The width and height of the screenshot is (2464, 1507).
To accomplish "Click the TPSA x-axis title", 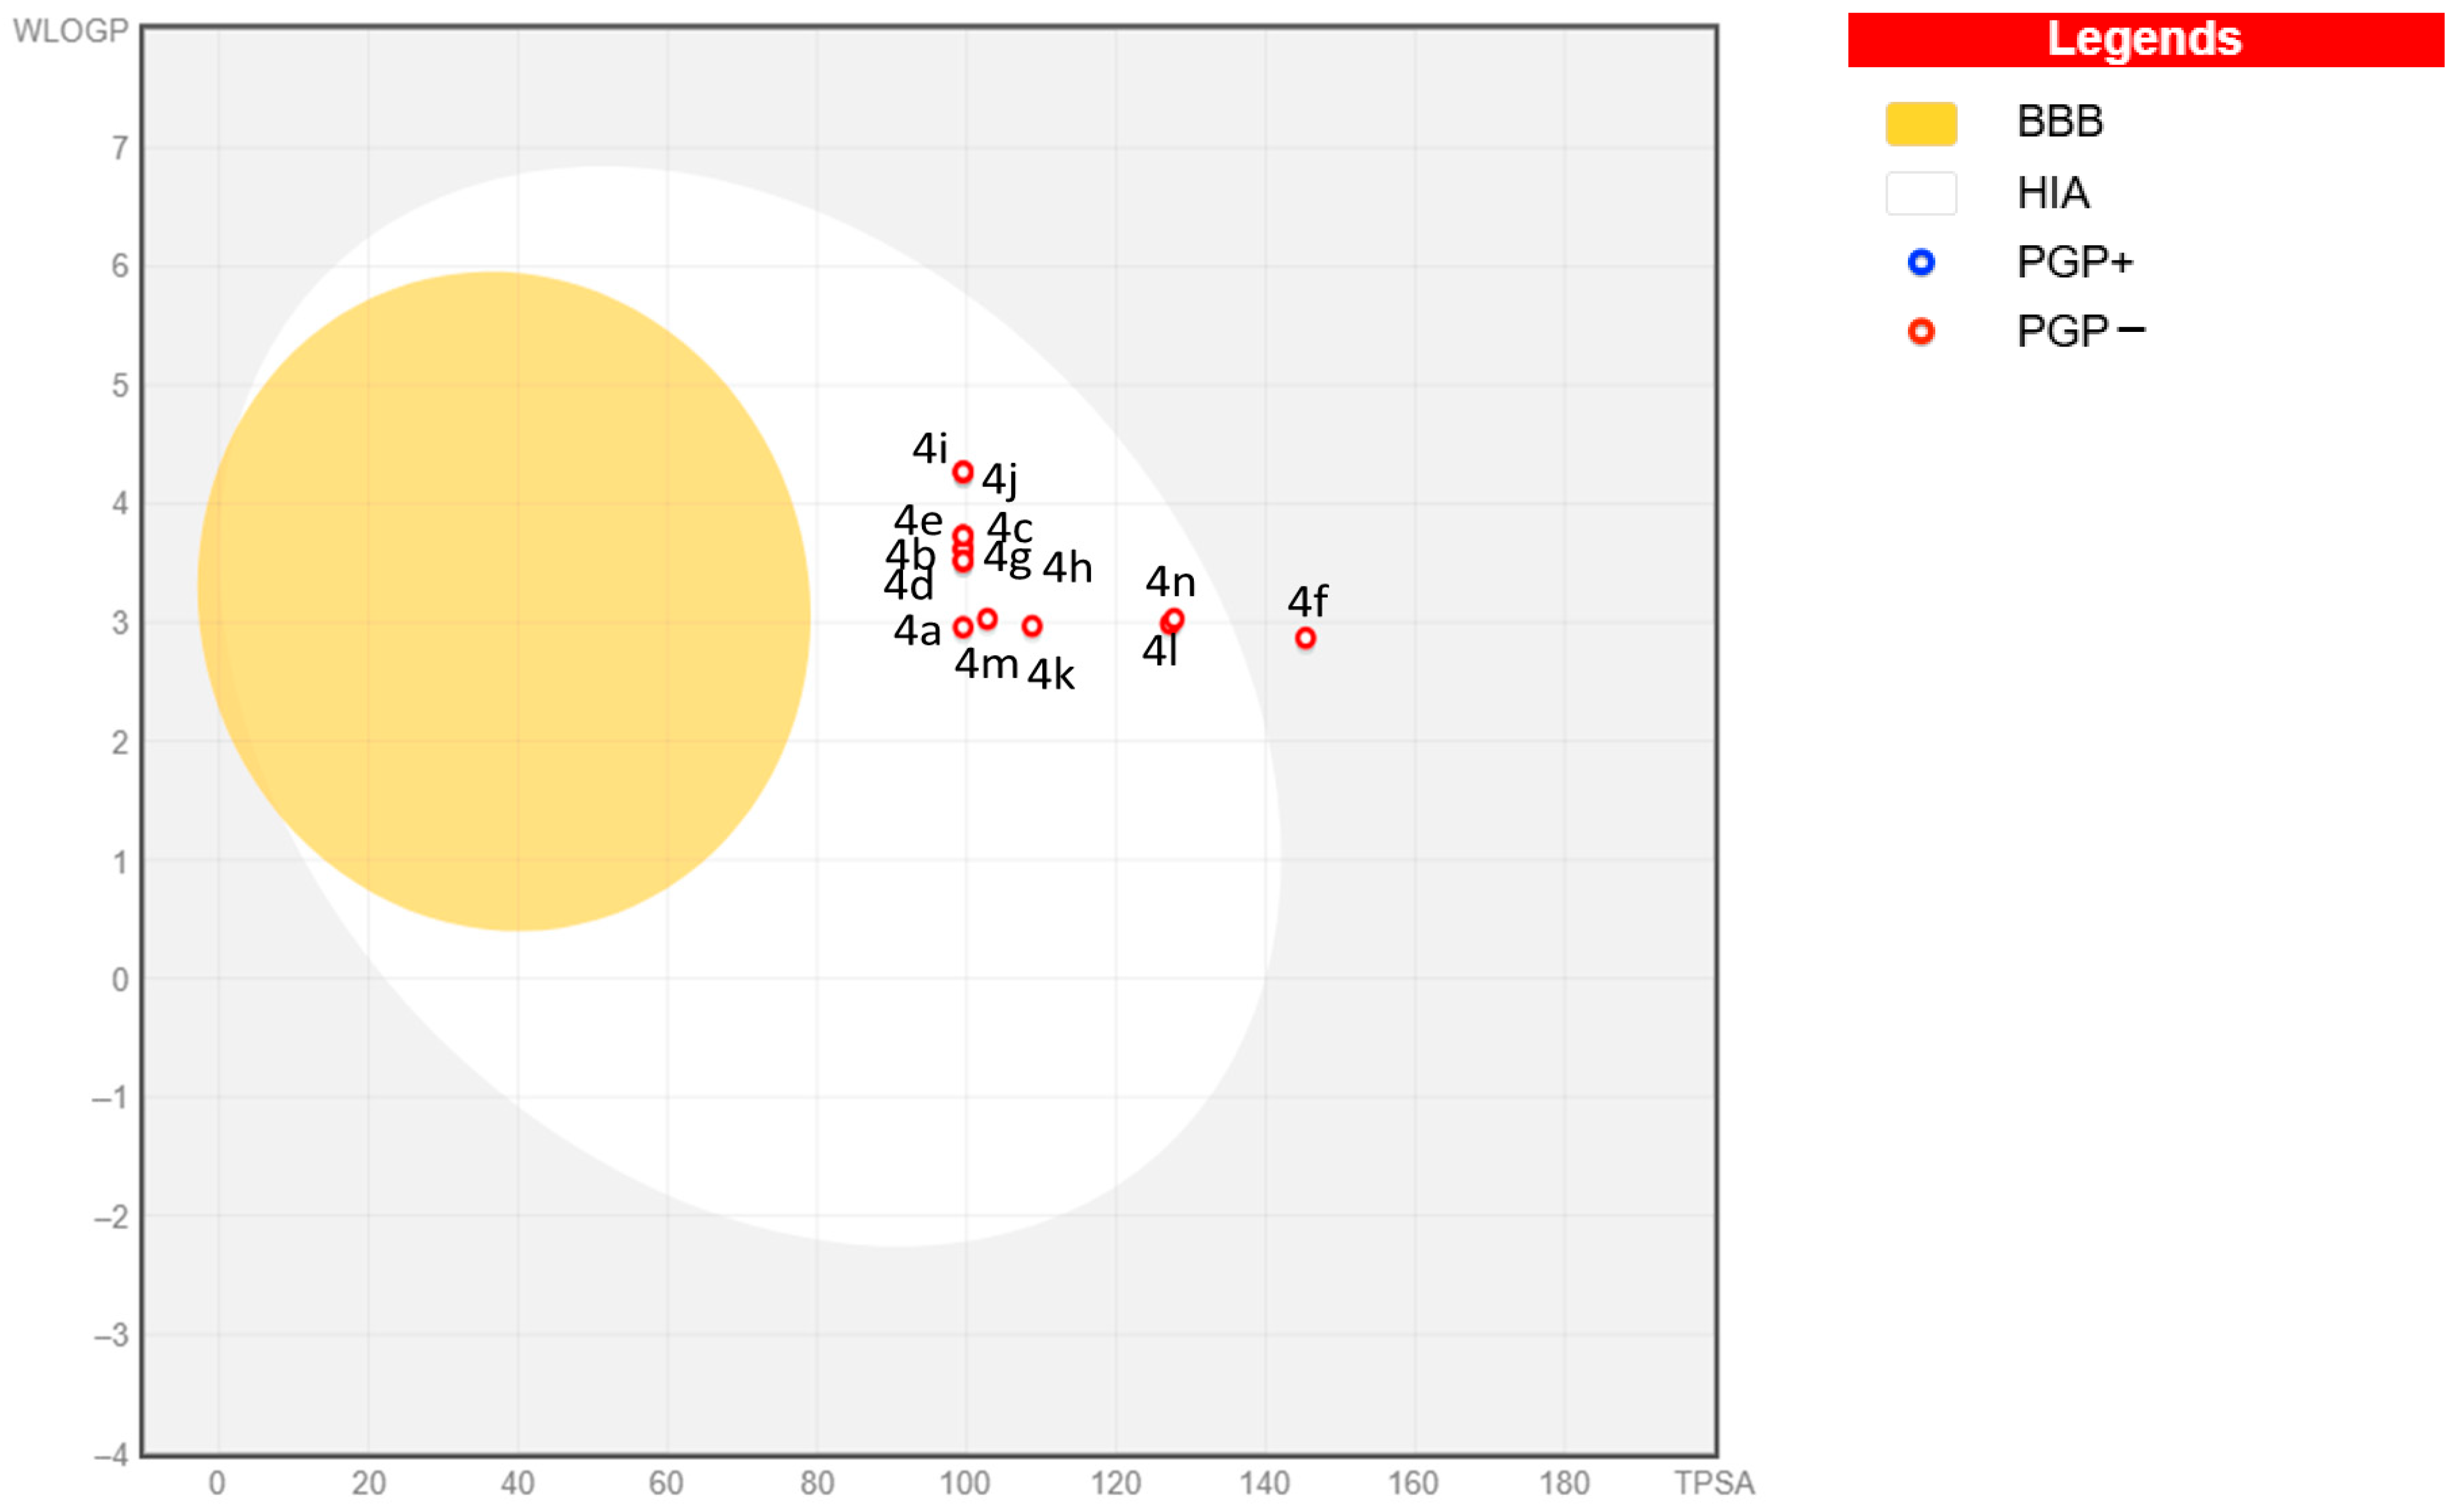I will click(x=1714, y=1482).
